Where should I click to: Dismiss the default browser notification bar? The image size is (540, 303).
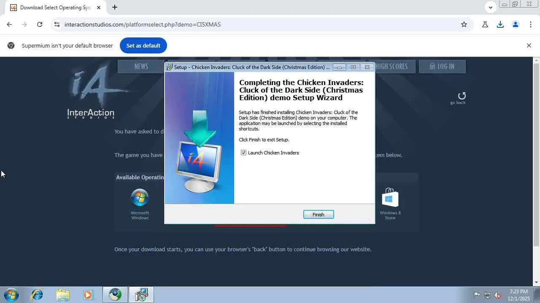pyautogui.click(x=529, y=45)
